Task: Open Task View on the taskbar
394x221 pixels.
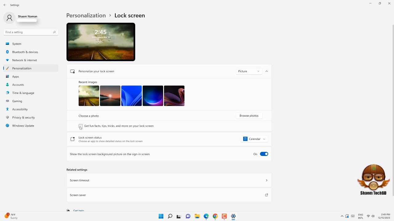Action: coord(179,216)
